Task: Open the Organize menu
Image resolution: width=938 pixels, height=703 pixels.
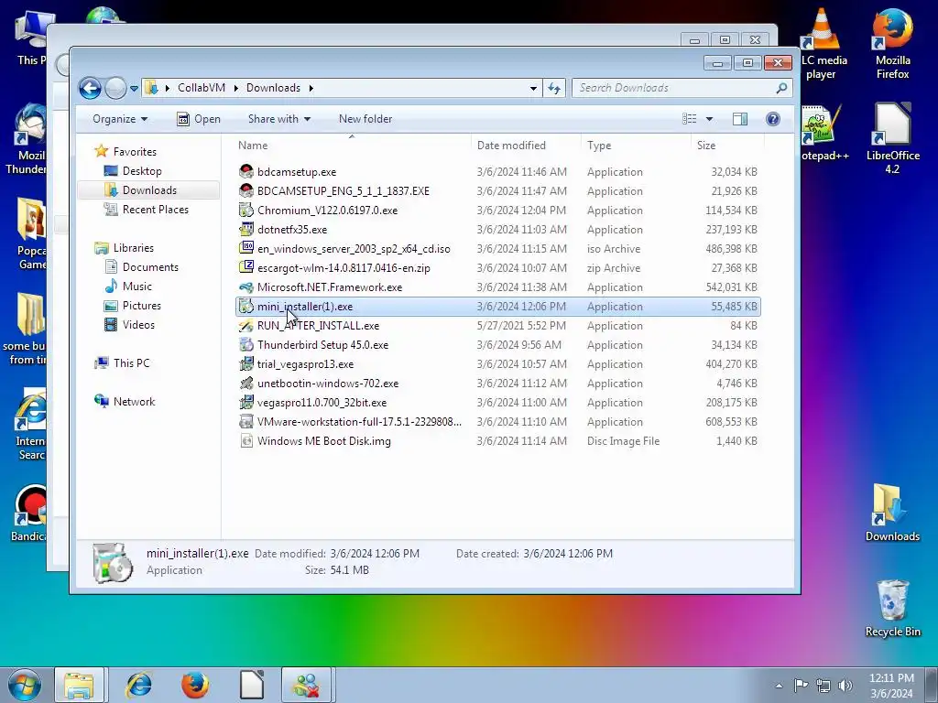Action: click(x=120, y=119)
